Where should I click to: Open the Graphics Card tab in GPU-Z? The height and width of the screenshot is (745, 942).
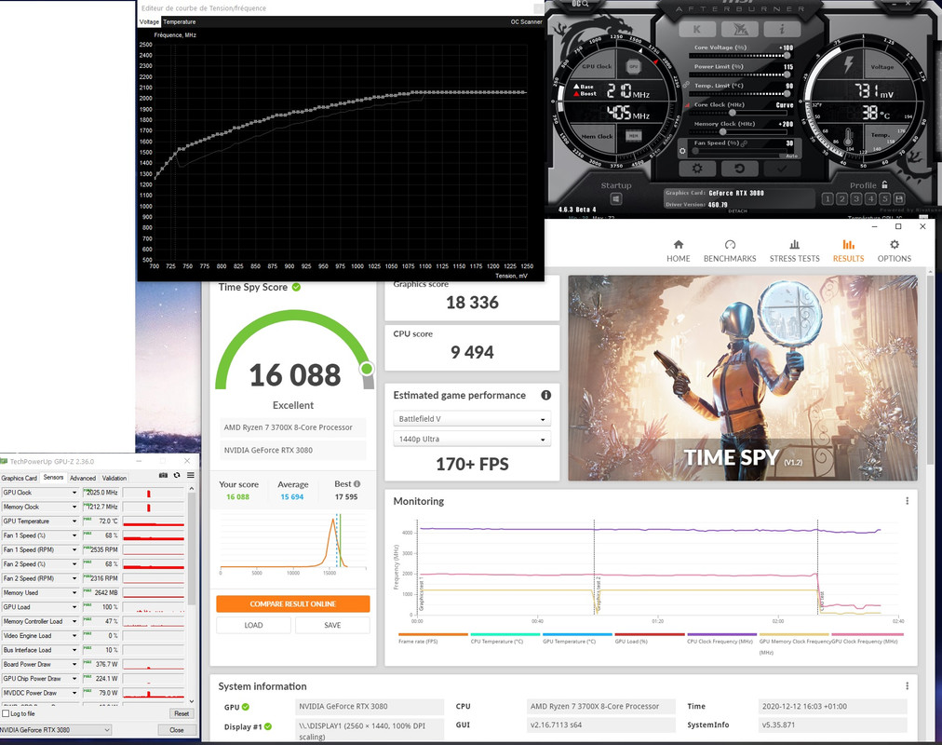20,479
